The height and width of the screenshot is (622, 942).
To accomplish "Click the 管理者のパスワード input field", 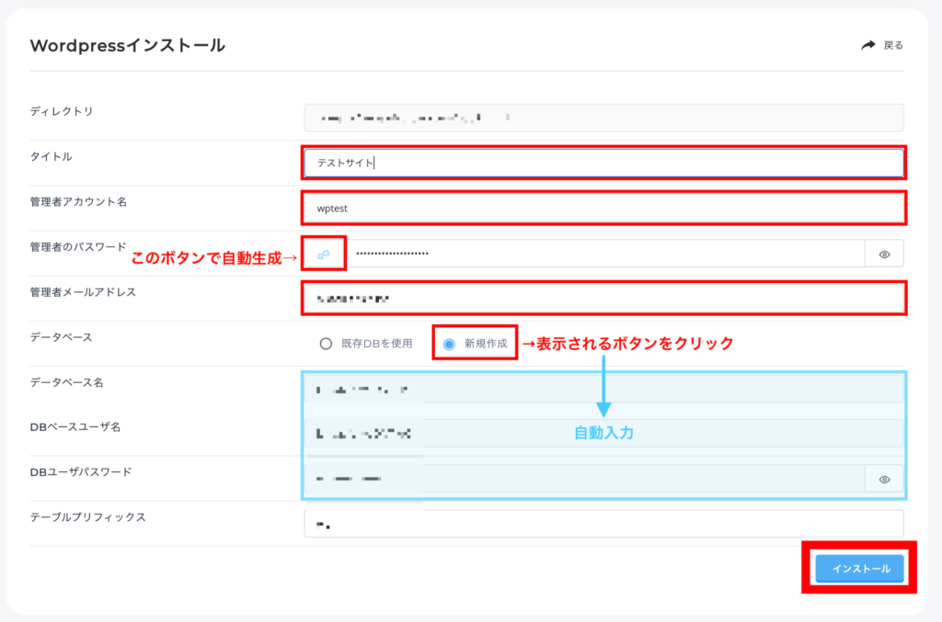I will (x=605, y=254).
